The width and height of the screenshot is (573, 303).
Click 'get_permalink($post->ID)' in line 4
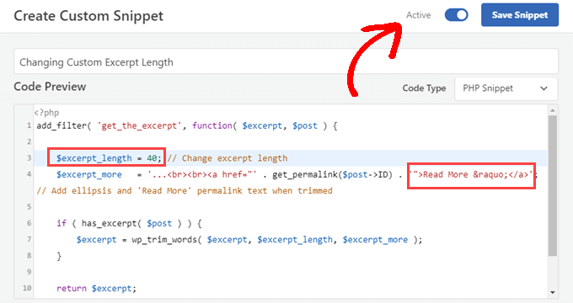pos(332,174)
